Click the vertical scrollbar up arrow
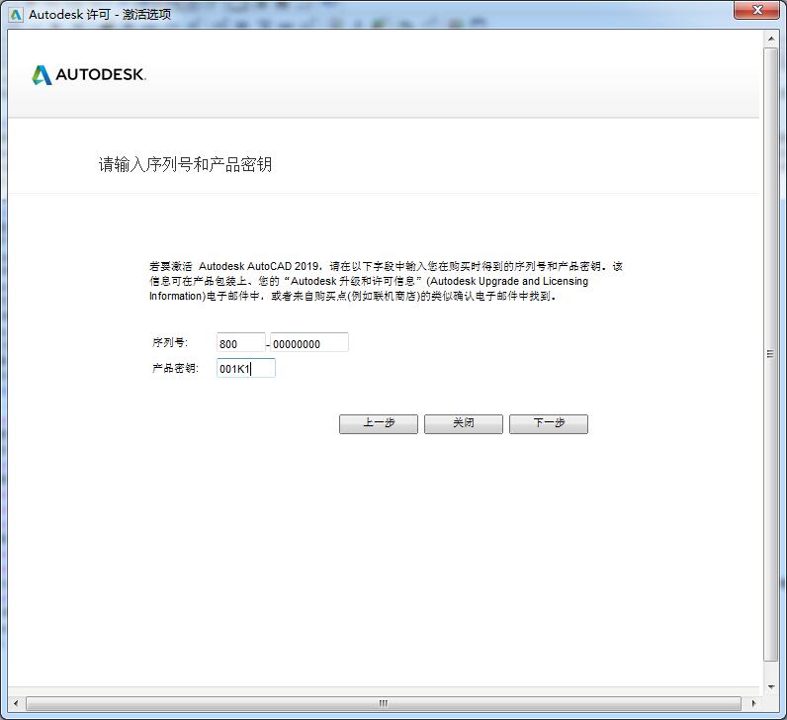 coord(771,38)
